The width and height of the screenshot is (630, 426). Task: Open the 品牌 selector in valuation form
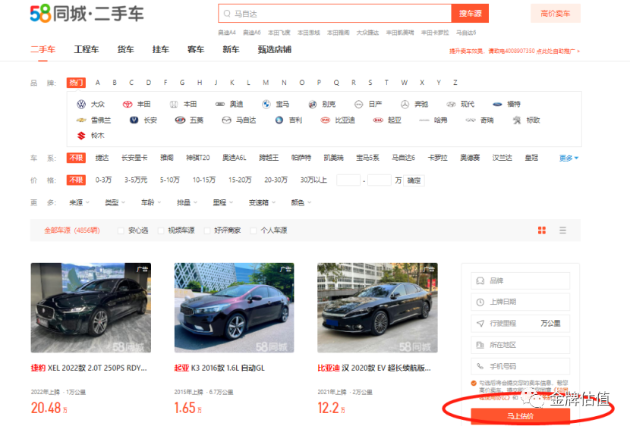520,280
